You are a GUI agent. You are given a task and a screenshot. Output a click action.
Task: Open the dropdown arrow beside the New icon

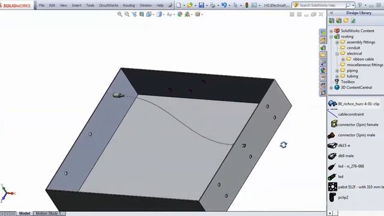(184, 5)
